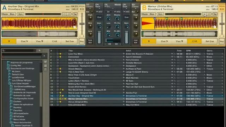Click Set Cue on deck A
Screen dimensions: 226x127
(x=70, y=41)
